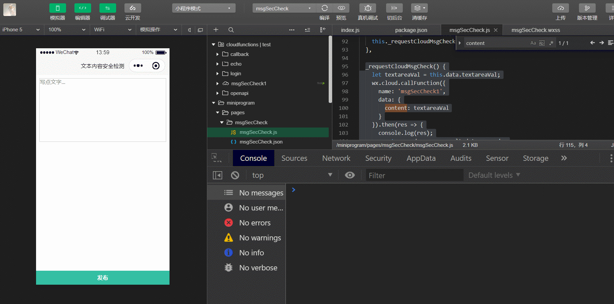Click the switch to background icon
Viewport: 614px width, 304px height.
pyautogui.click(x=394, y=8)
